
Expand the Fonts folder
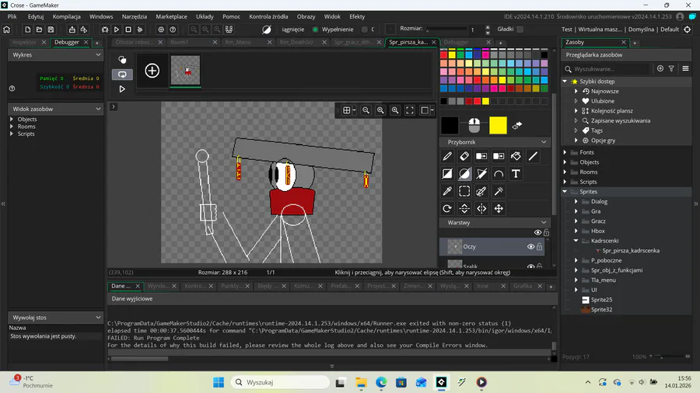[x=565, y=152]
